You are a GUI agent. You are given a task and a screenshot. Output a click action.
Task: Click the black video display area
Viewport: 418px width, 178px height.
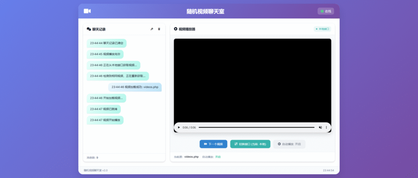pyautogui.click(x=252, y=81)
